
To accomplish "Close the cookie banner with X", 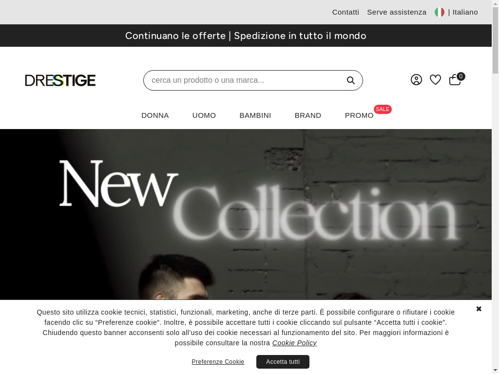I will 479,309.
